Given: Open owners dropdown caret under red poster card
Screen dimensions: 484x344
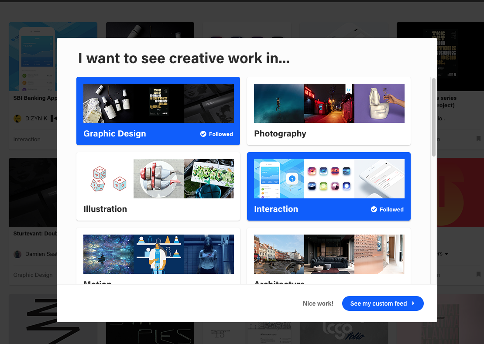Looking at the screenshot, I should 446,254.
